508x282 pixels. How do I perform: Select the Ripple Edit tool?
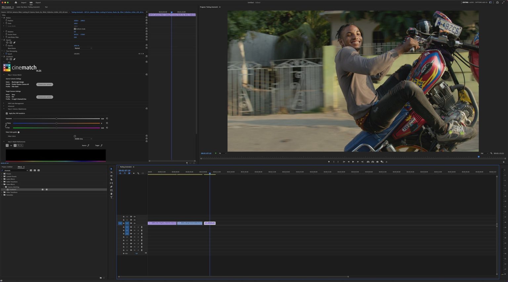tap(111, 176)
